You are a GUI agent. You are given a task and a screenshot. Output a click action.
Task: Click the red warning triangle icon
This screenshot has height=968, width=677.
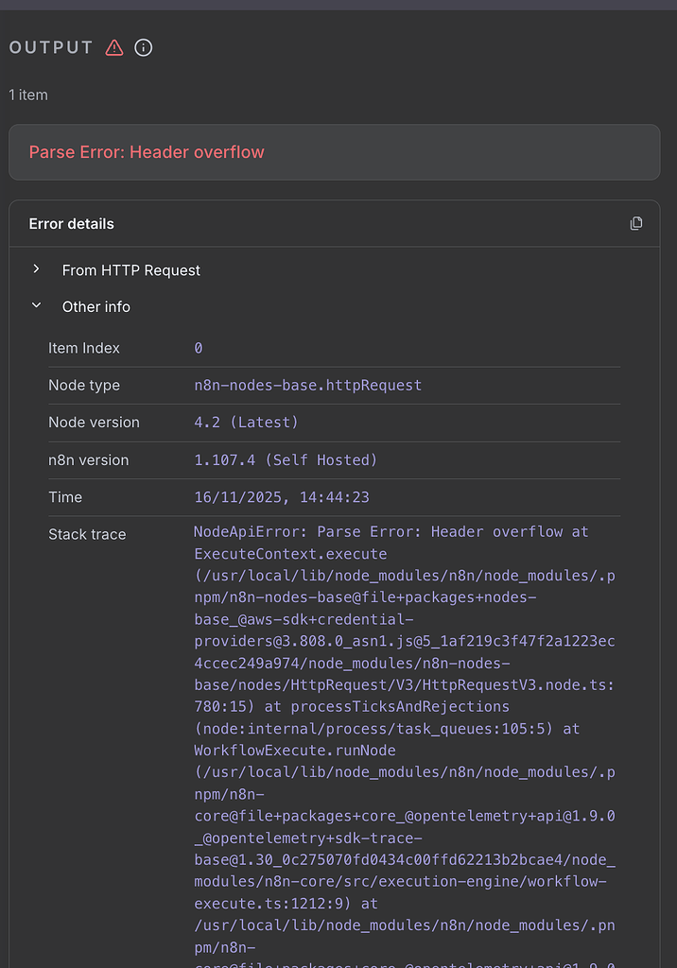click(x=114, y=47)
